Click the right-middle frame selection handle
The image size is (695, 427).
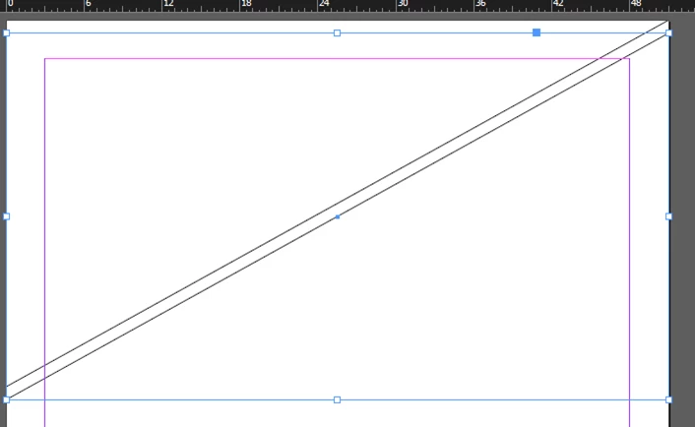tap(668, 216)
